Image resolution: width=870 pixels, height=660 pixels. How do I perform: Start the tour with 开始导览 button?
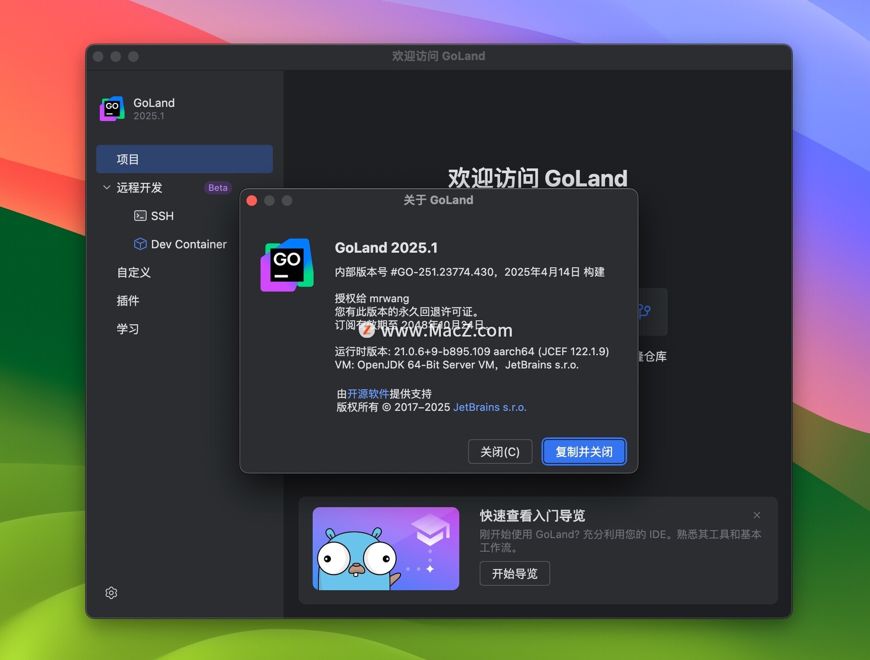tap(515, 573)
